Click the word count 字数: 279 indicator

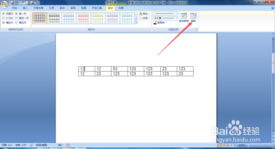[21, 145]
